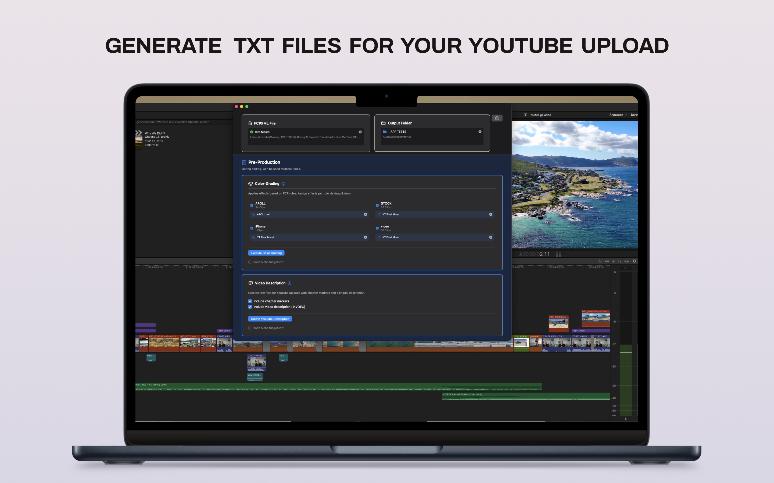Remove YT Final Mood from video role
Image resolution: width=774 pixels, height=483 pixels.
pyautogui.click(x=491, y=237)
